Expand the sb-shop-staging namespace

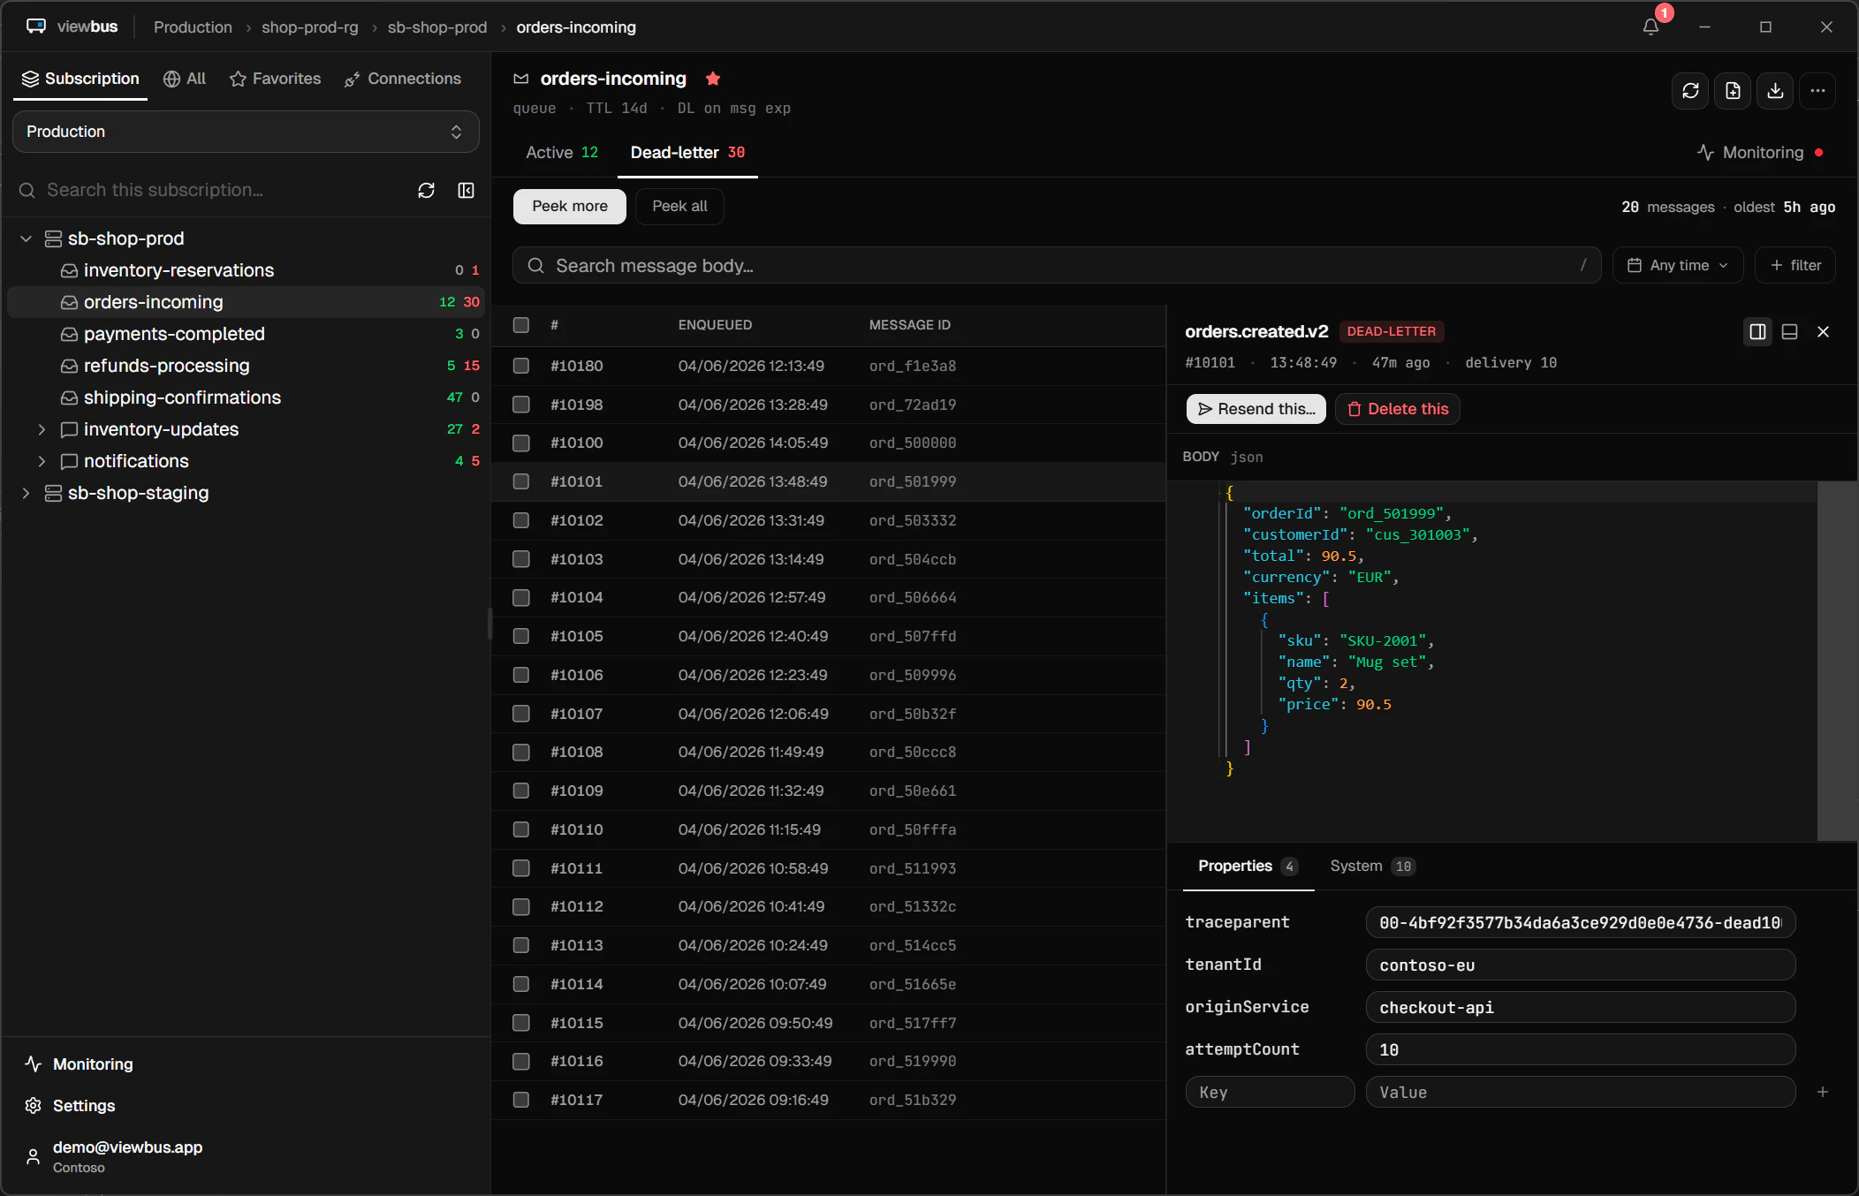click(27, 493)
